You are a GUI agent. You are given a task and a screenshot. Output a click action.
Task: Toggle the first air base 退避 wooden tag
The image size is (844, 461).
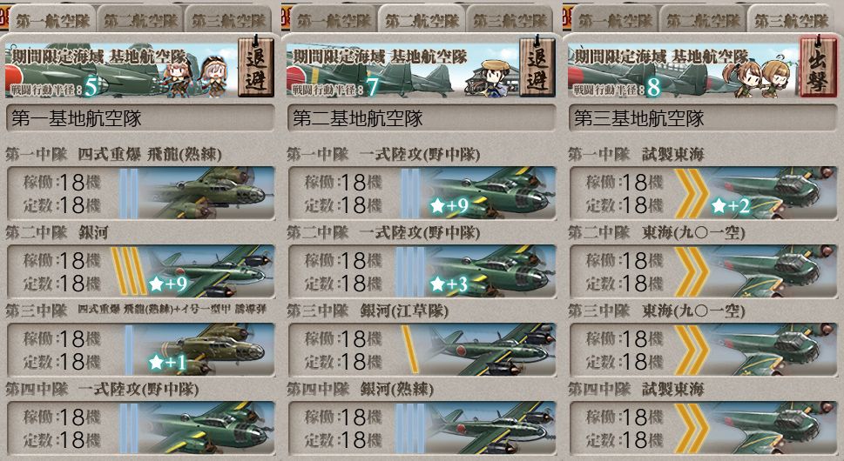pyautogui.click(x=256, y=67)
